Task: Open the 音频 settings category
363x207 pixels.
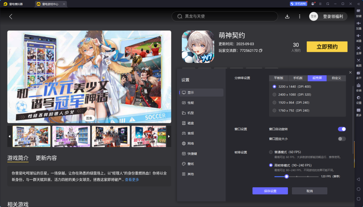Action: [190, 133]
